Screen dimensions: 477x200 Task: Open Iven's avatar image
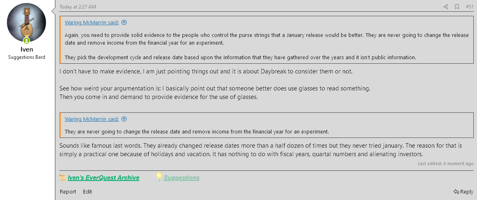[26, 23]
